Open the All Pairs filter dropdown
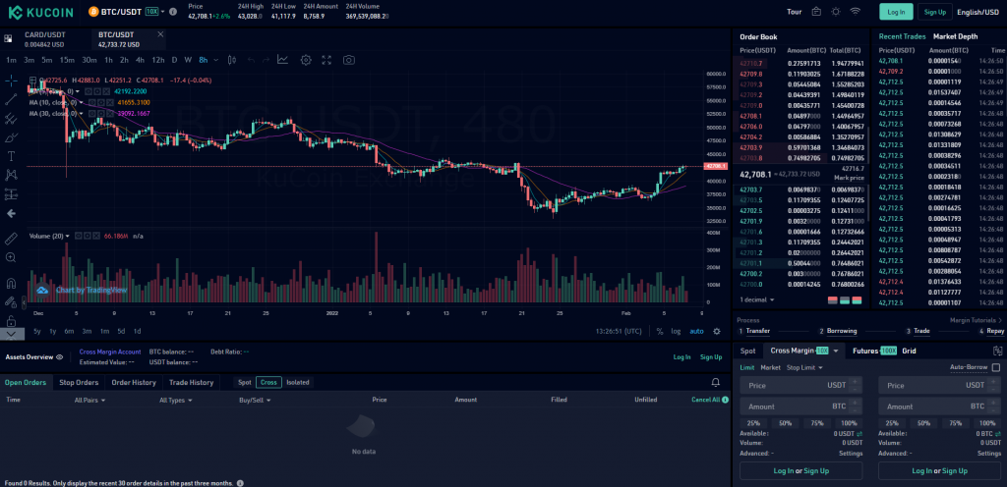 (89, 400)
